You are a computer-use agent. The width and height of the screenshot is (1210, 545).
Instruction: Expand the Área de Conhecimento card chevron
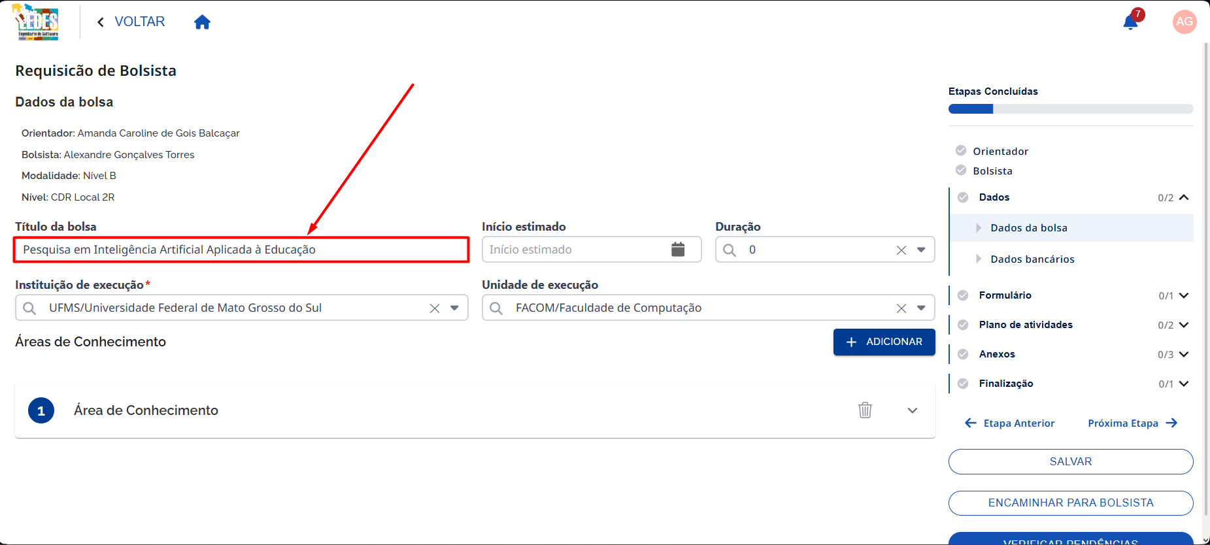click(x=913, y=410)
